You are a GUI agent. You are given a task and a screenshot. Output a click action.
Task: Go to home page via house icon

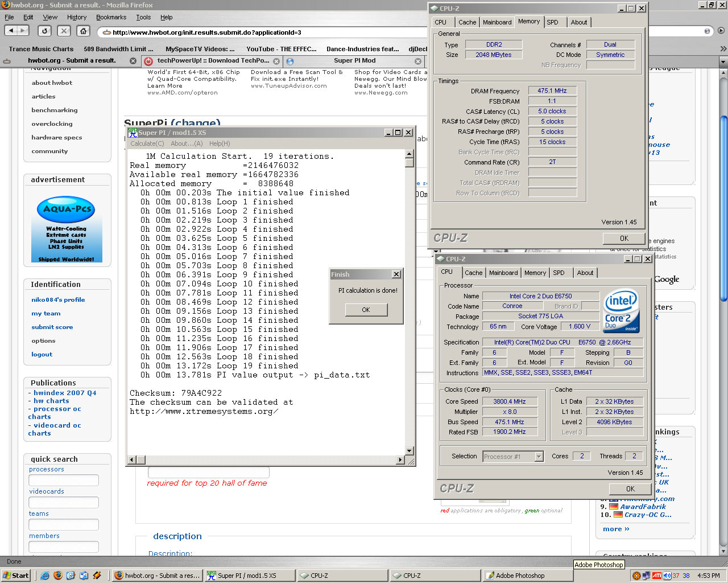84,31
